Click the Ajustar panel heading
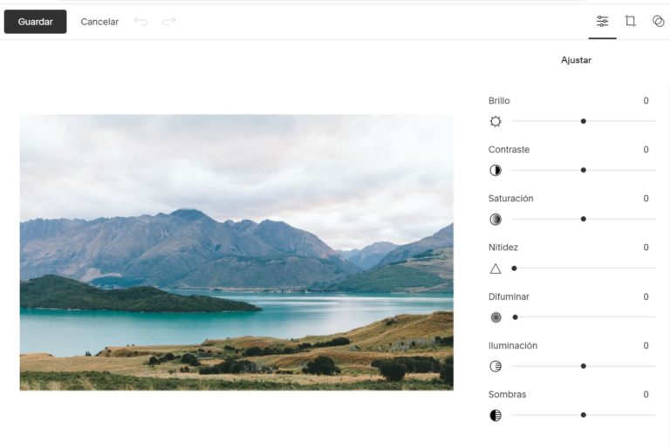The width and height of the screenshot is (670, 448). click(x=576, y=60)
